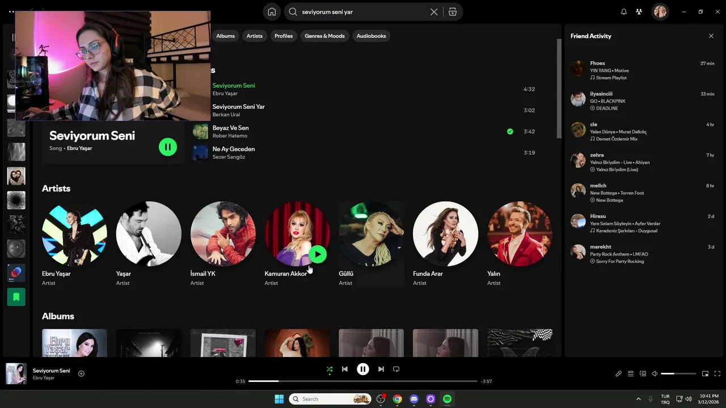Show hidden system tray icons
726x408 pixels.
pyautogui.click(x=639, y=399)
